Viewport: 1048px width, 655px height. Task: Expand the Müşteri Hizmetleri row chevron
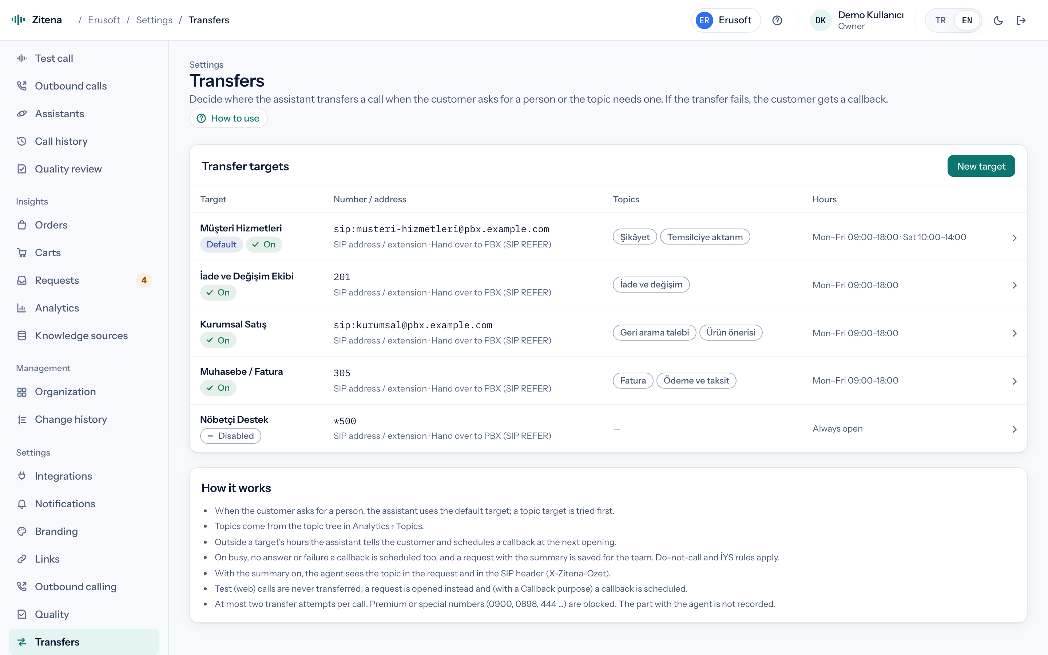[1014, 238]
